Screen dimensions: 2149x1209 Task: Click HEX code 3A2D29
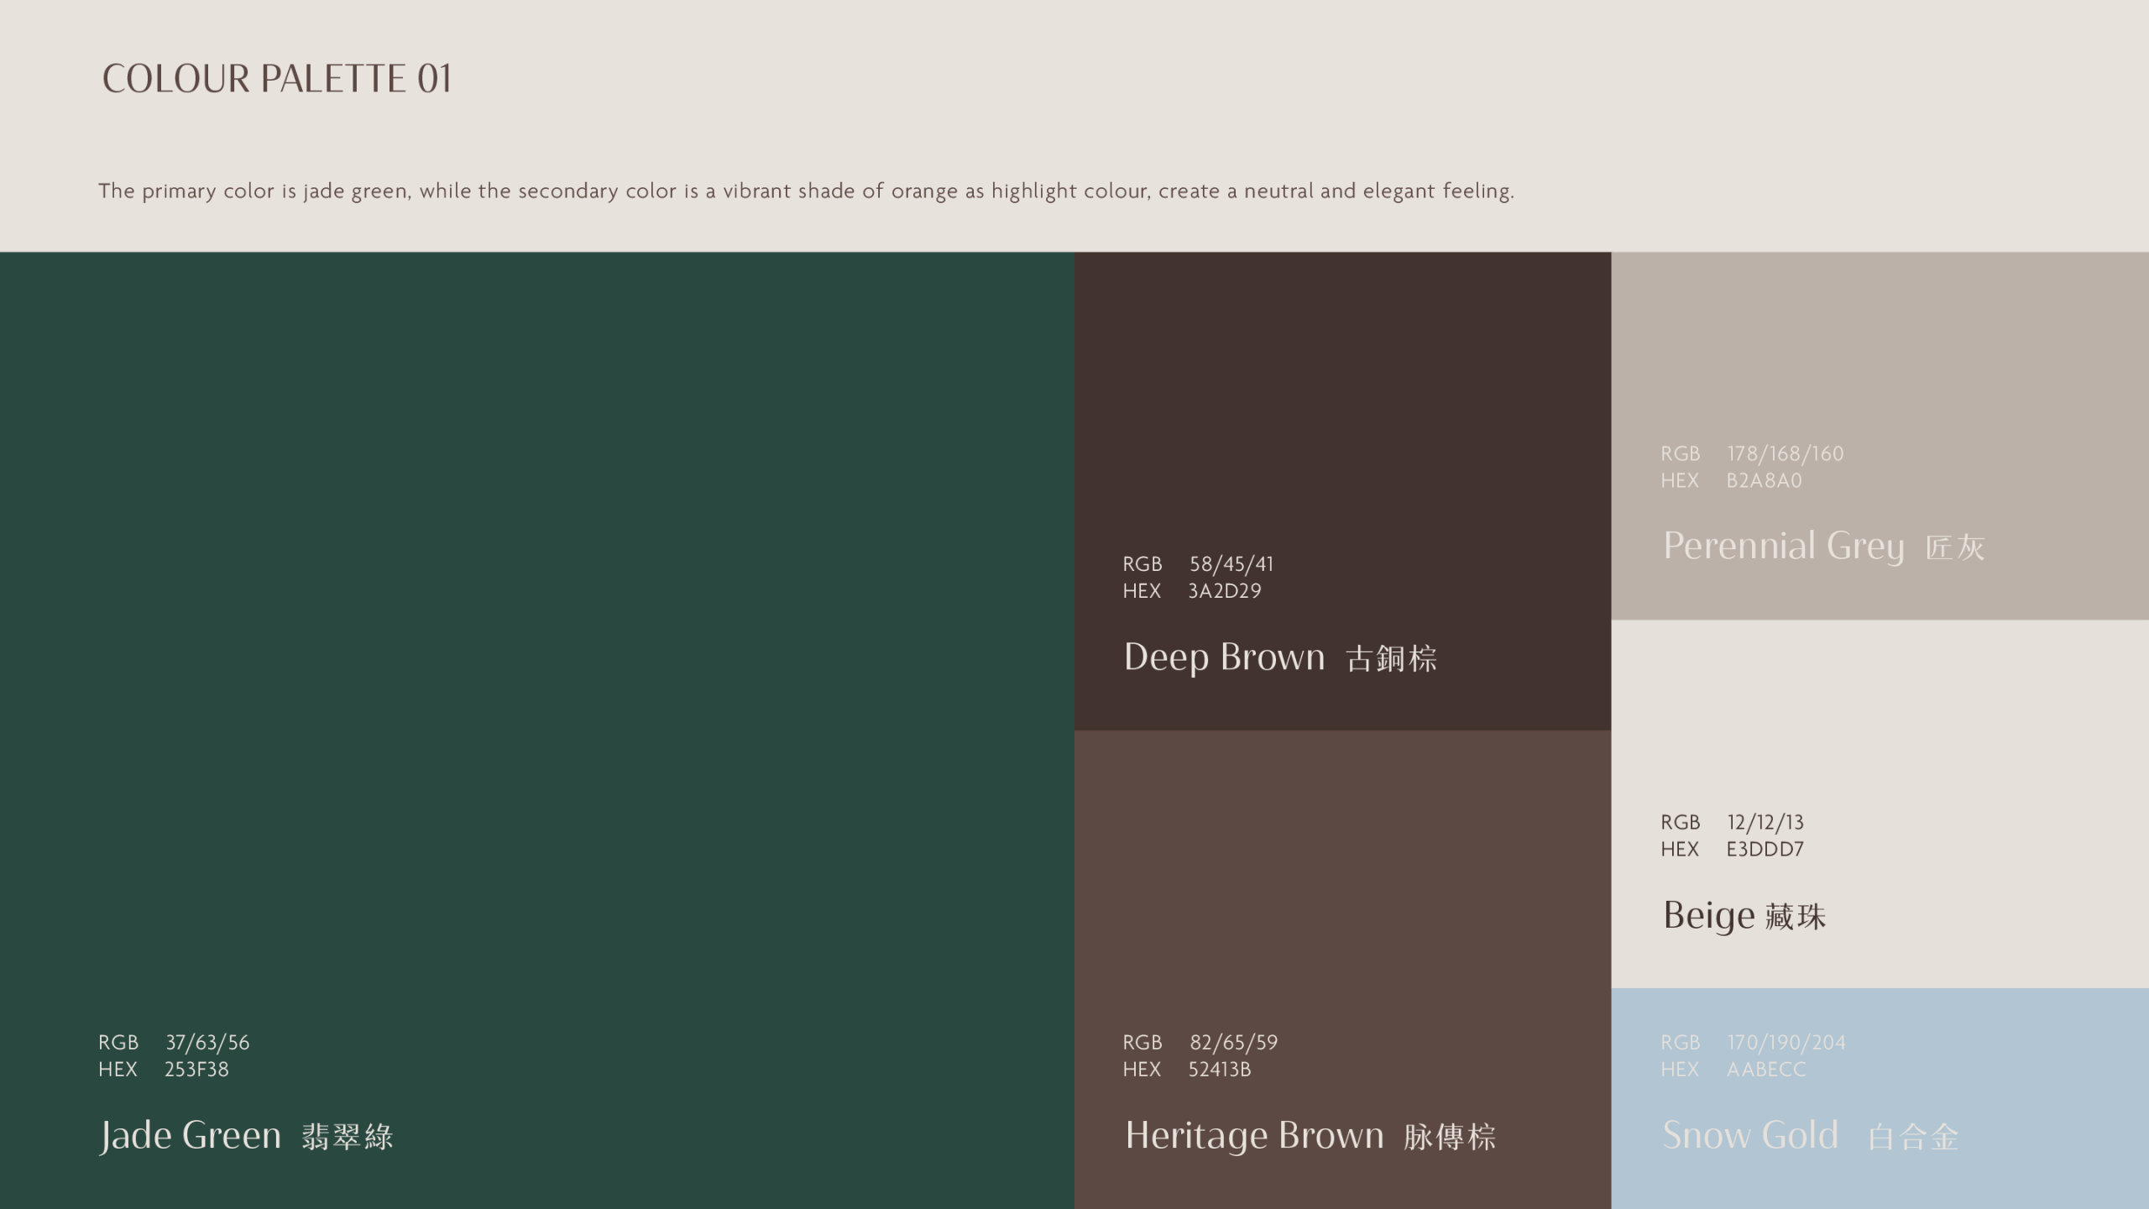tap(1224, 591)
